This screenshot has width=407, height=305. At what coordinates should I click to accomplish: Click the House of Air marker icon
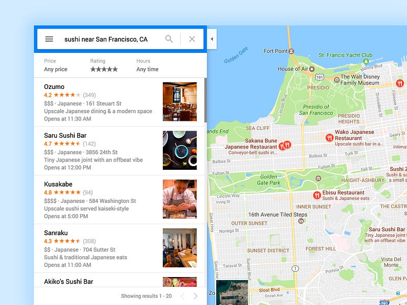(x=312, y=69)
